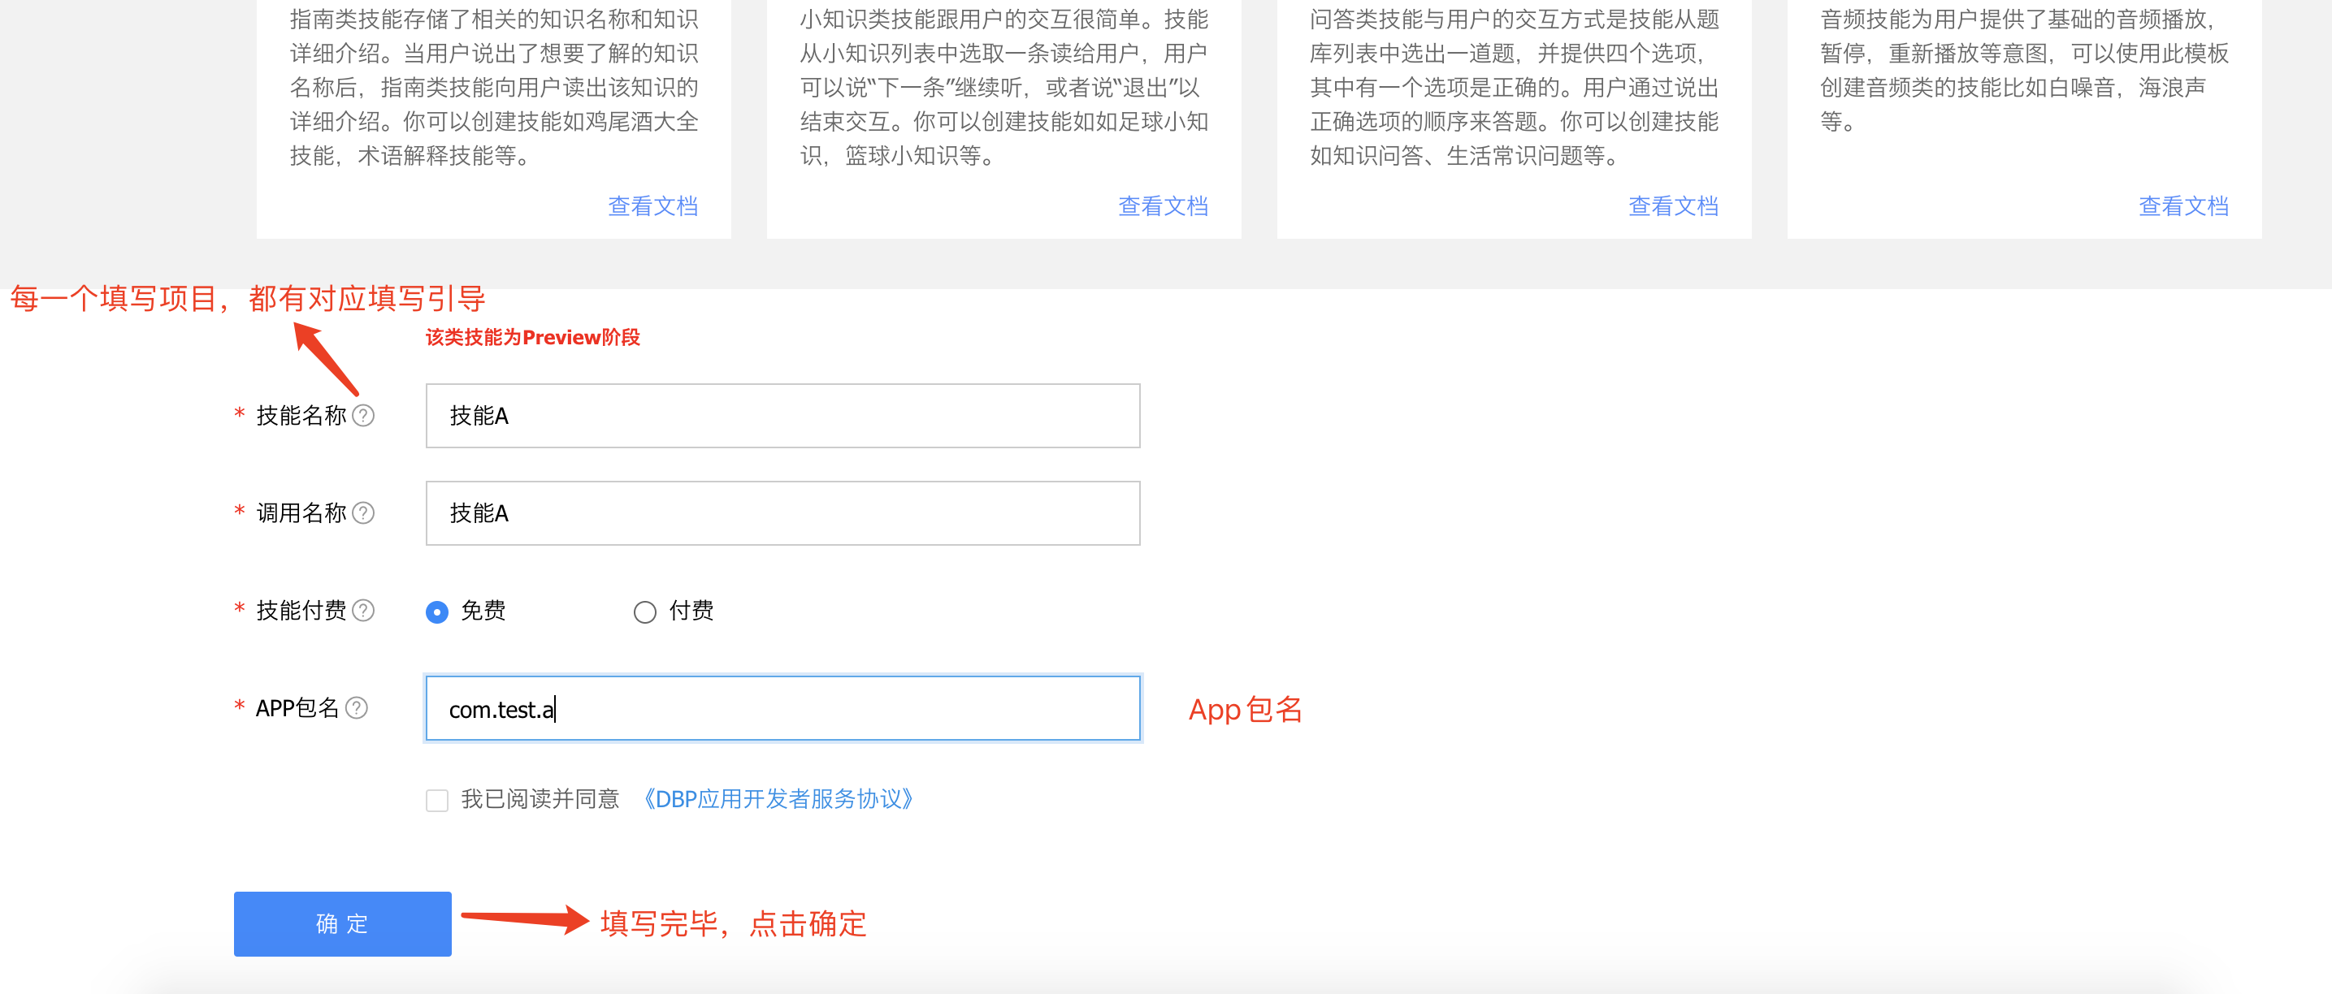
Task: Click the APP包名 field containing com.test.a
Action: pos(783,708)
